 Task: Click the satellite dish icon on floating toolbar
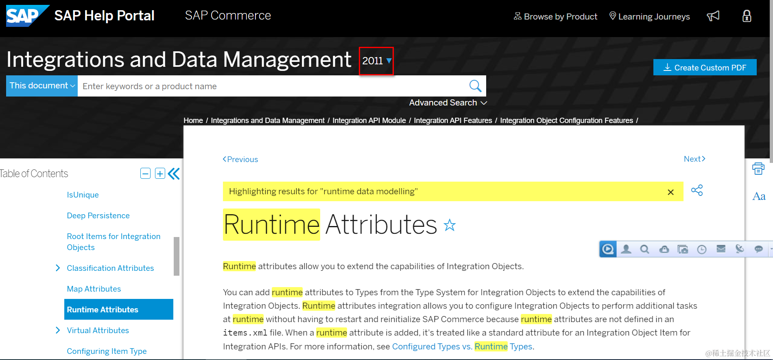tap(740, 248)
